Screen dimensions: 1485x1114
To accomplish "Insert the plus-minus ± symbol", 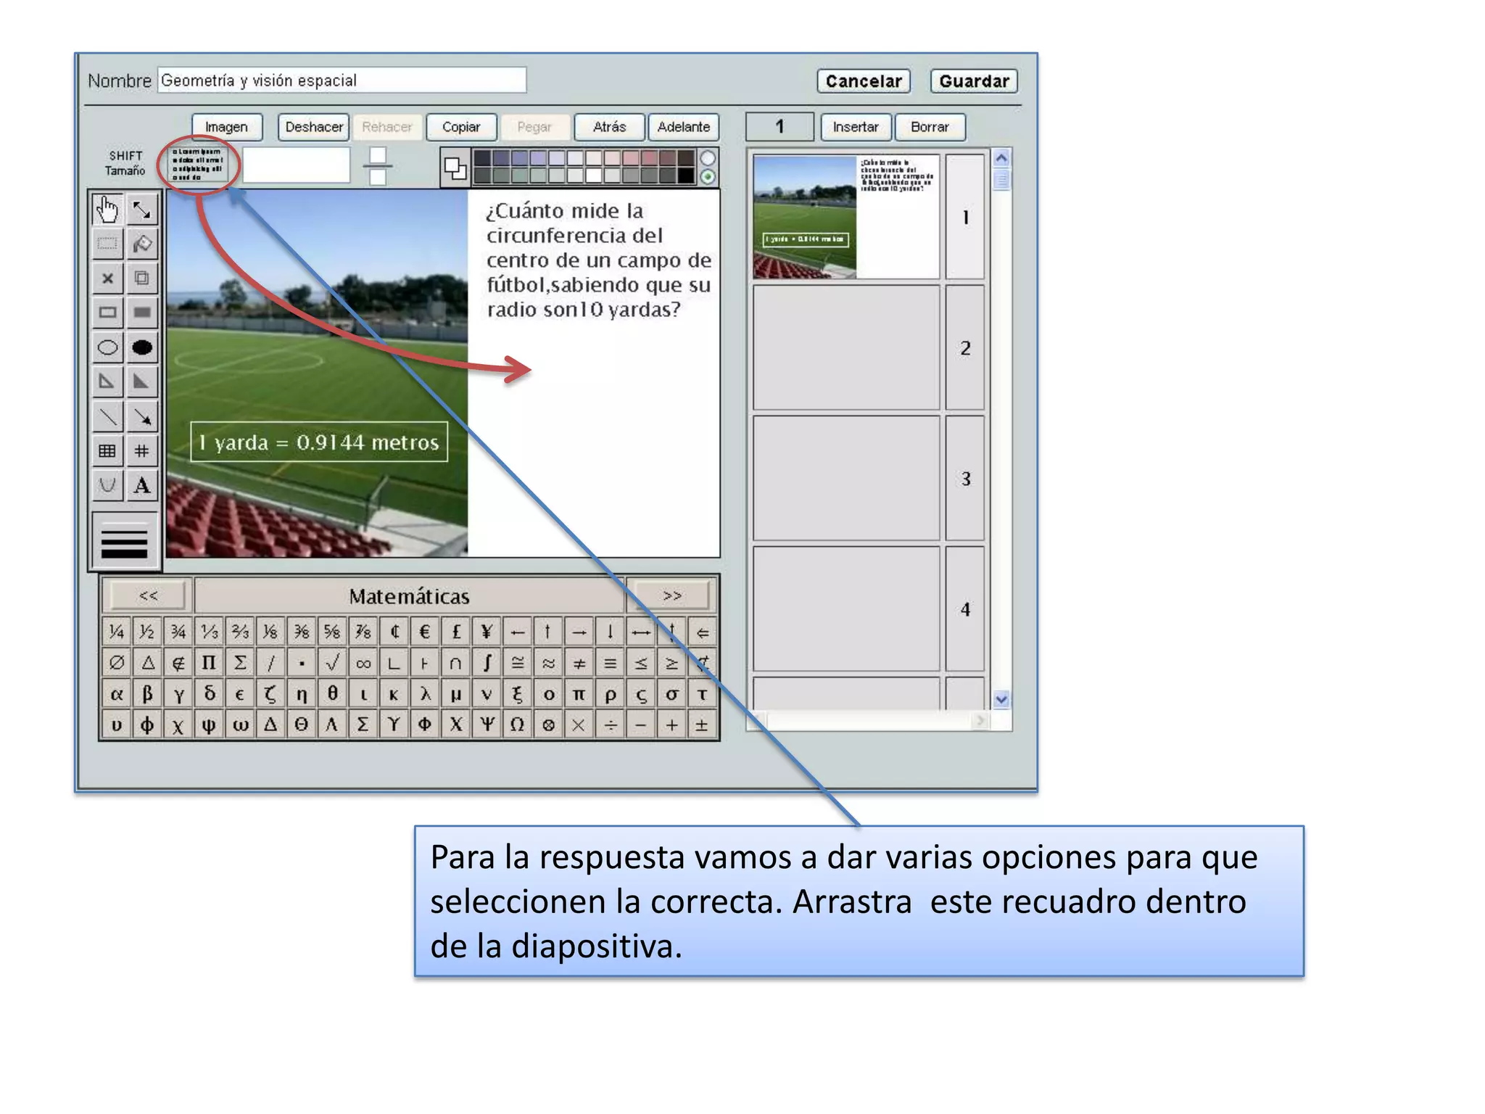I will point(702,725).
